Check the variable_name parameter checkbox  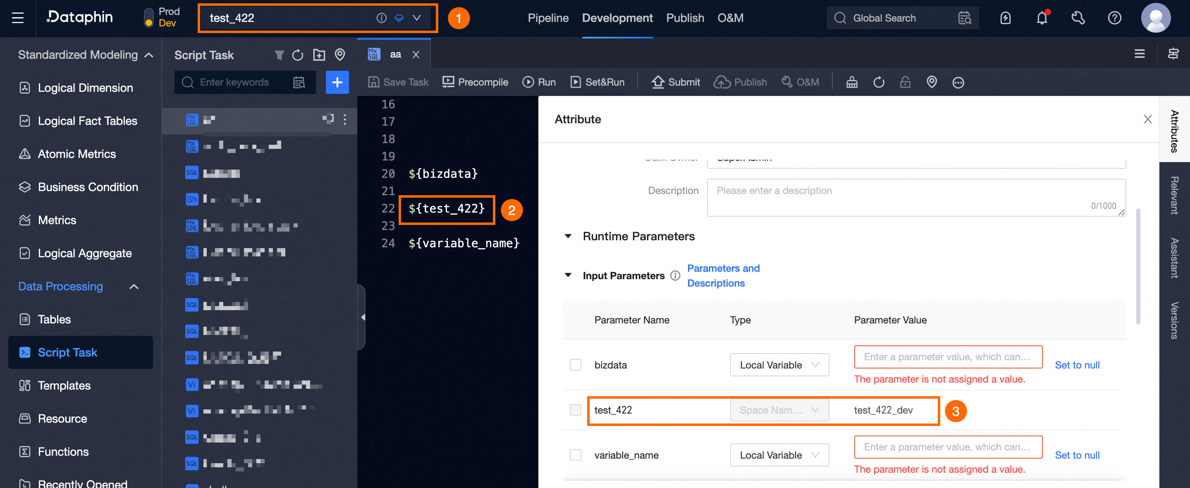point(575,455)
